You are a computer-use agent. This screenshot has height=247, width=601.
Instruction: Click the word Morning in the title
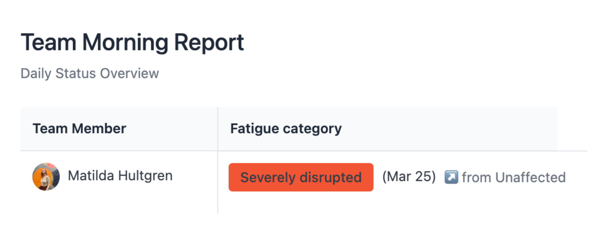(x=125, y=43)
